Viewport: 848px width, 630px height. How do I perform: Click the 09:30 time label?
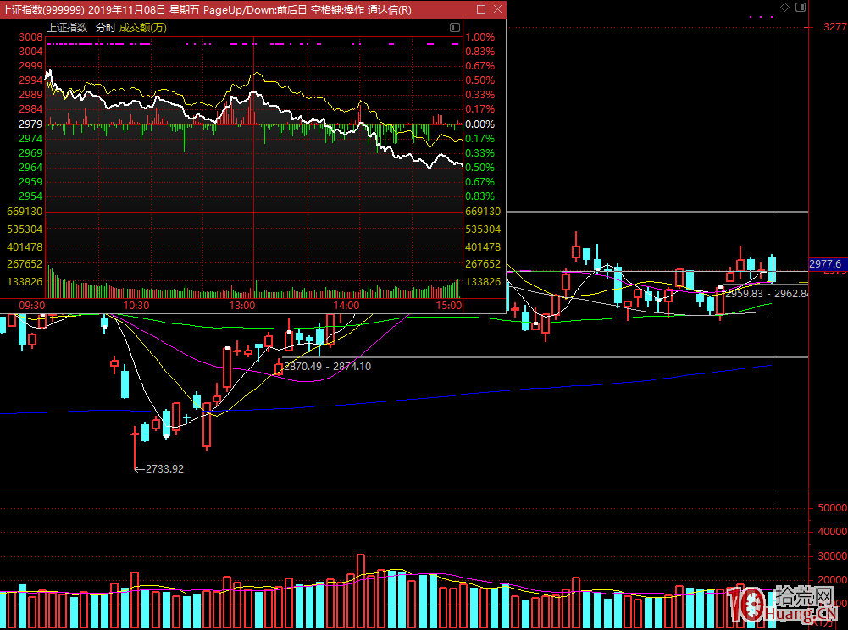coord(32,306)
